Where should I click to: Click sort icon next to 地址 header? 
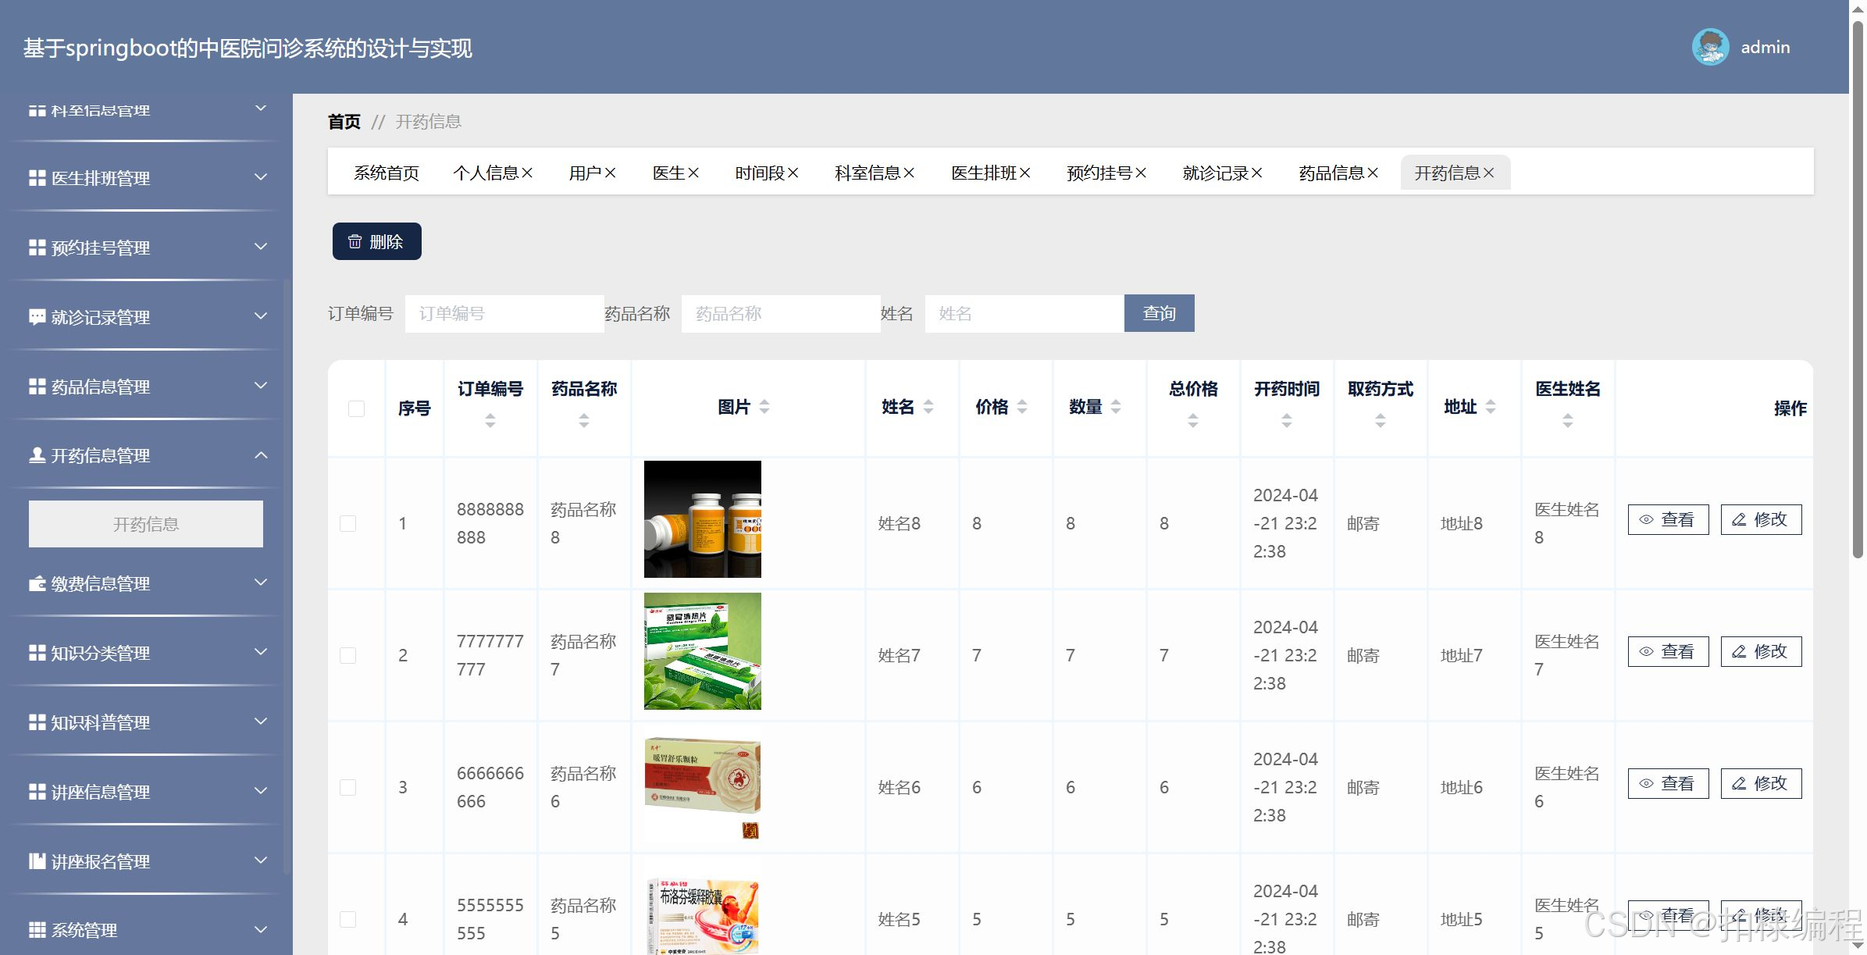coord(1491,407)
